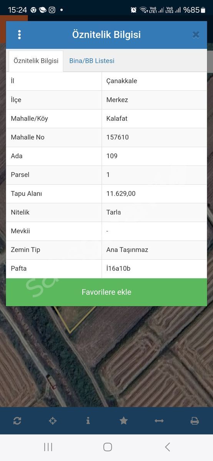Tap the crosshair locate icon
The width and height of the screenshot is (213, 461).
[x=53, y=421]
